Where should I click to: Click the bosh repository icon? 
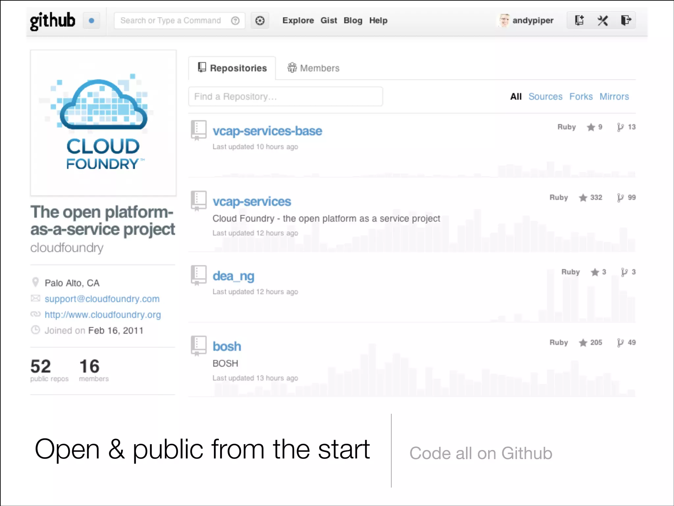[x=199, y=346]
